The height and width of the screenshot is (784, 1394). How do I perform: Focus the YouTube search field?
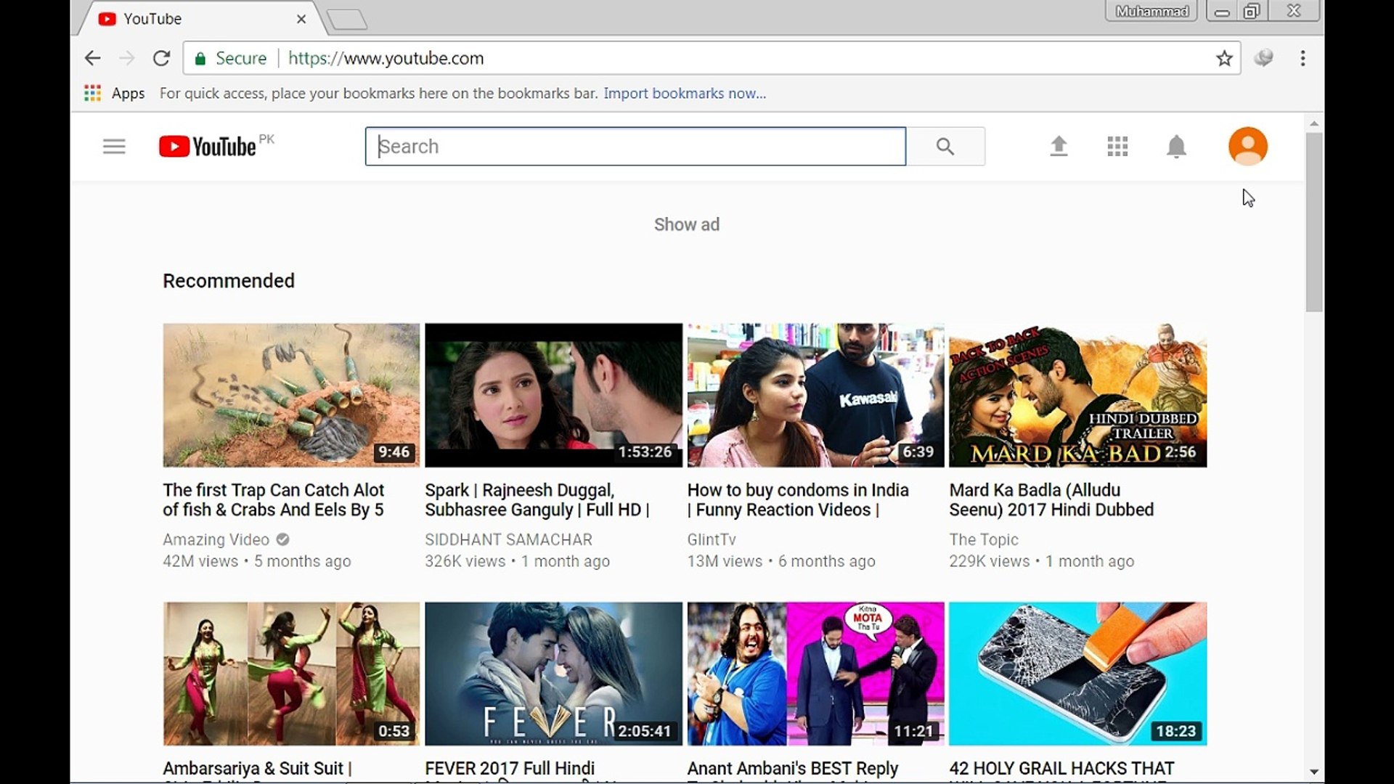(635, 147)
